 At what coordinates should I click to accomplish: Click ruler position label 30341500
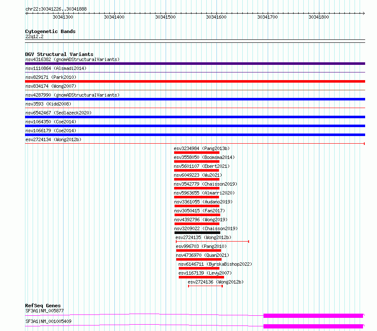click(165, 17)
